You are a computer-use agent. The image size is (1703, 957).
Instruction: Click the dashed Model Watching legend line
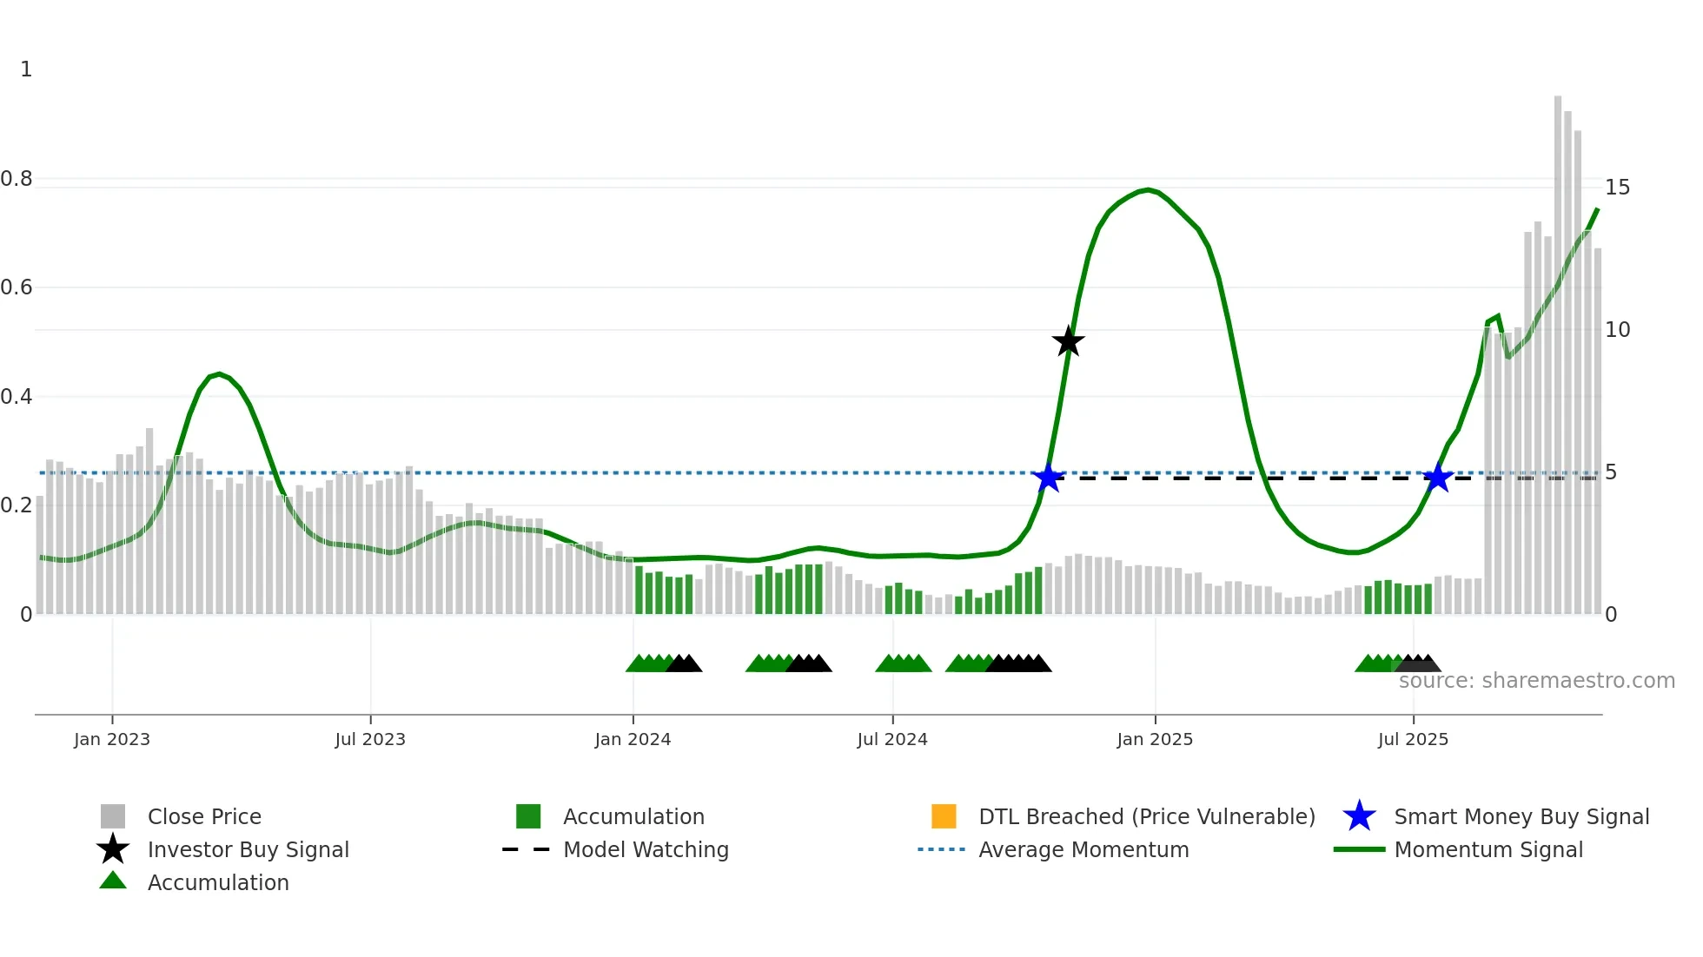coord(527,849)
